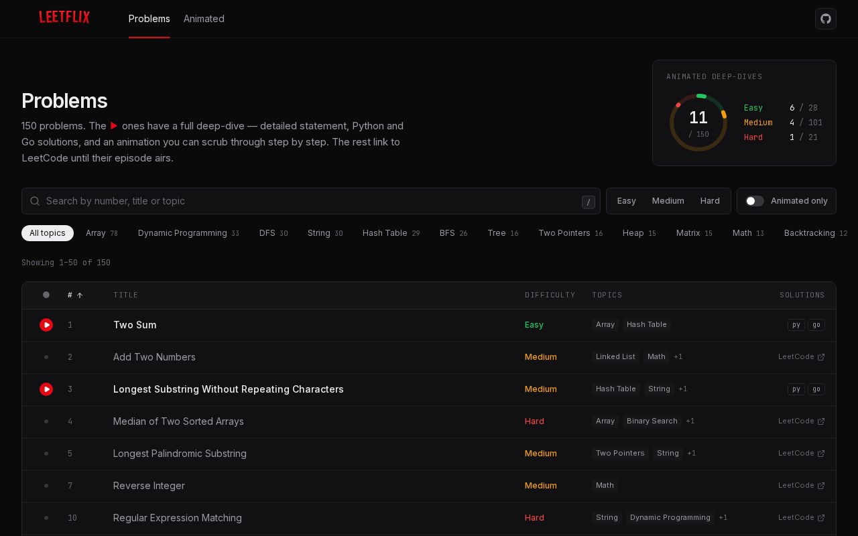Viewport: 858px width, 536px height.
Task: Open LeetCode external link for Regular Expression Matching
Action: click(802, 518)
